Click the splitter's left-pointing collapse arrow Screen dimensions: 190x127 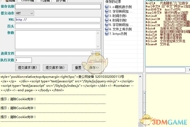(x=144, y=93)
